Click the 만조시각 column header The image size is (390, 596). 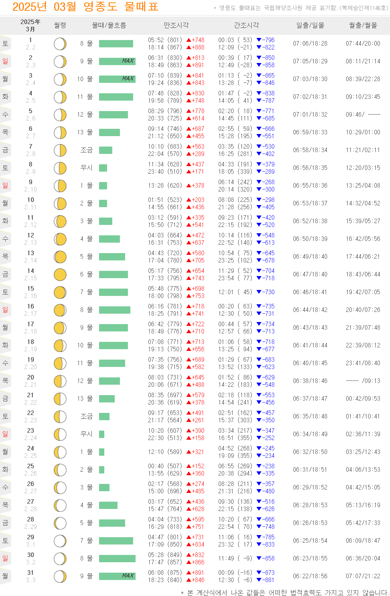pos(176,25)
